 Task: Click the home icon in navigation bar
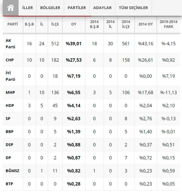tap(11, 8)
